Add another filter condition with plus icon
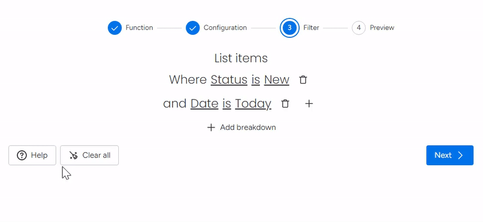 pos(308,104)
